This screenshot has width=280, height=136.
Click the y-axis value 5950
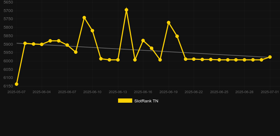click(x=8, y=53)
